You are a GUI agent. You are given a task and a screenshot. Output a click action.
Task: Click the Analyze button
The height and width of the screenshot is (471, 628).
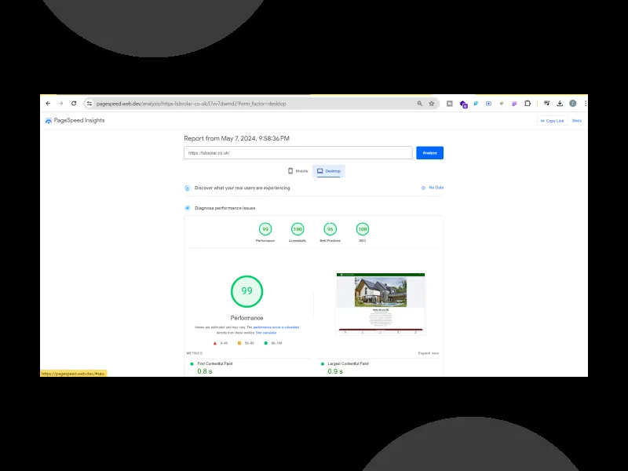[429, 152]
